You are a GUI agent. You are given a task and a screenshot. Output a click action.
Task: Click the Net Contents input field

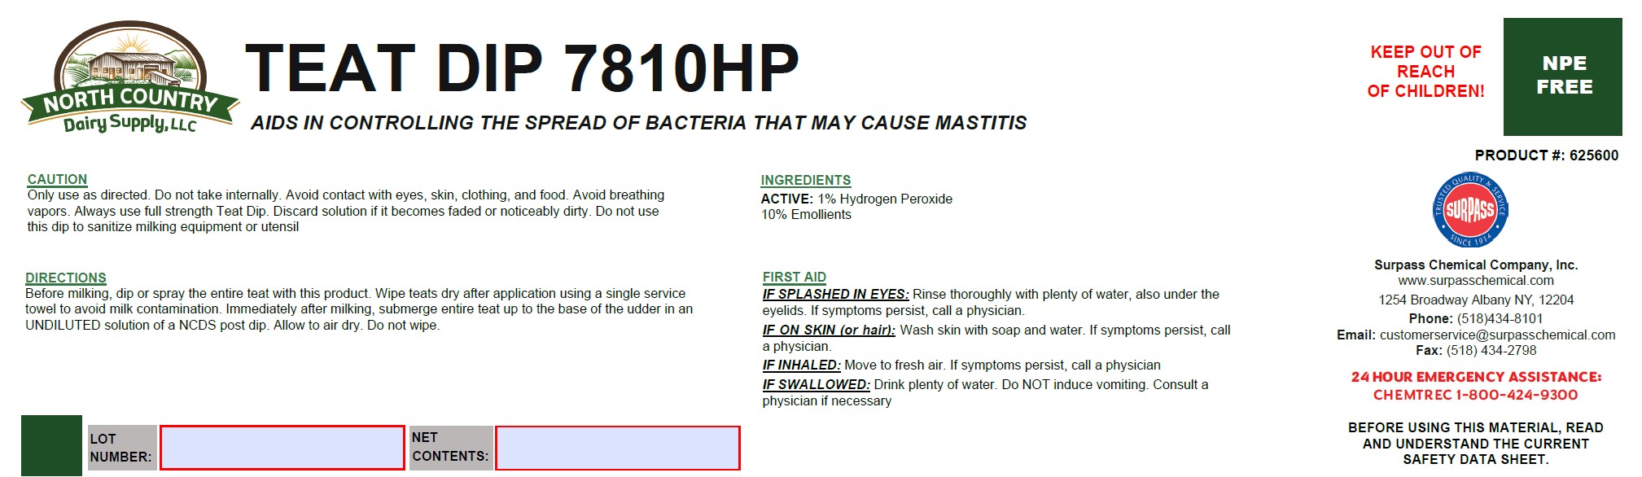point(617,448)
